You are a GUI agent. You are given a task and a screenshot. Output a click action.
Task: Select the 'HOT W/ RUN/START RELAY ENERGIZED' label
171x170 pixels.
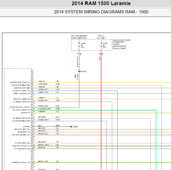[79, 37]
